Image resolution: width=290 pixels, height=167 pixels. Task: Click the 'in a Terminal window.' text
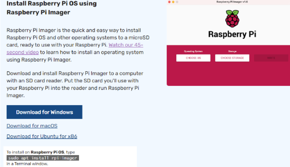point(27,164)
